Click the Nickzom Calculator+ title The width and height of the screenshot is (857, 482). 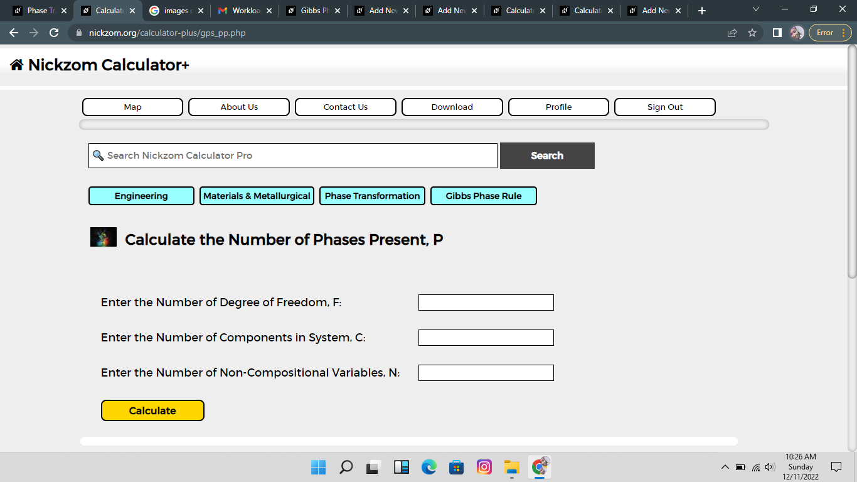click(109, 65)
